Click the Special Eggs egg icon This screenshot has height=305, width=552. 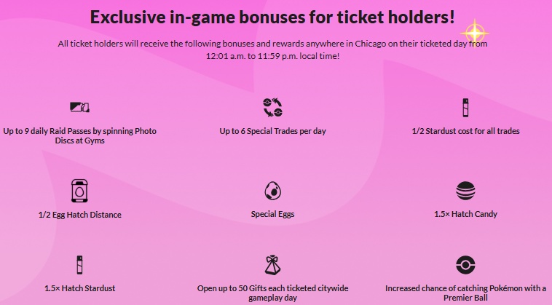click(272, 191)
